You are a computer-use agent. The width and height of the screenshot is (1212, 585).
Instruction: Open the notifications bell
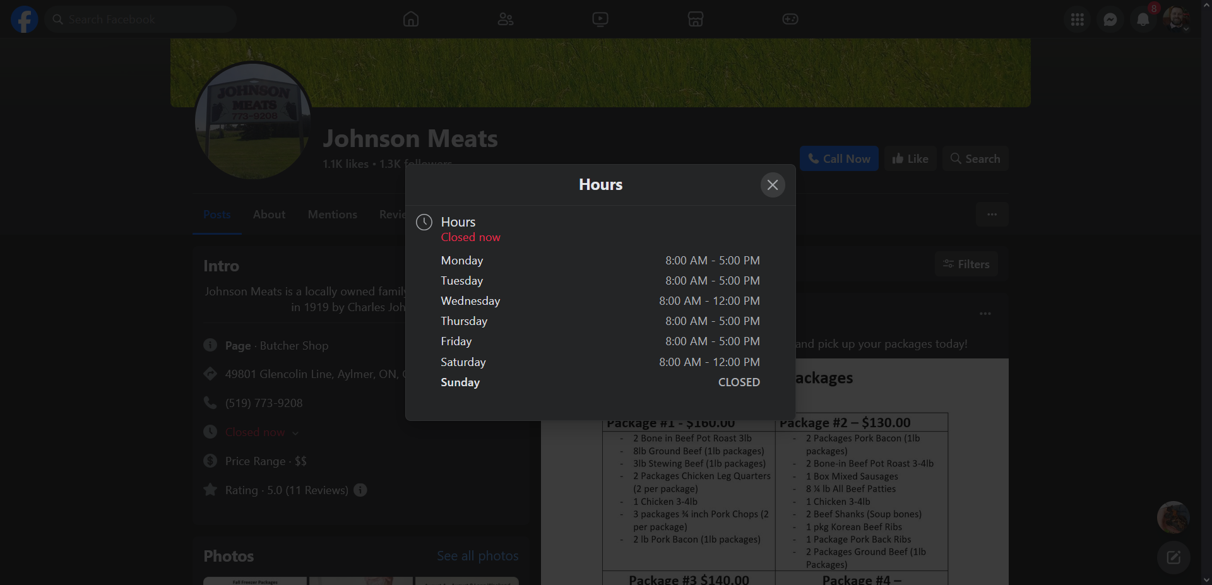1143,20
